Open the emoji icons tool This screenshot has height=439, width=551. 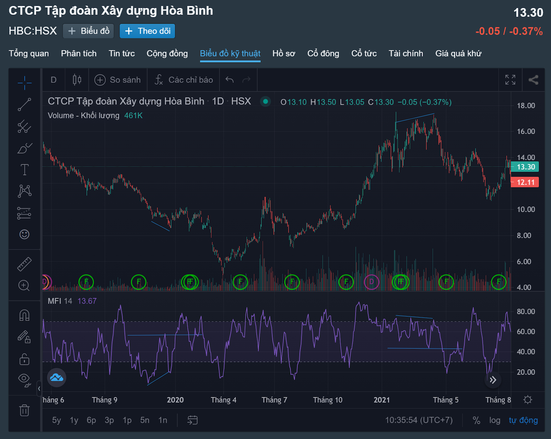click(x=24, y=234)
